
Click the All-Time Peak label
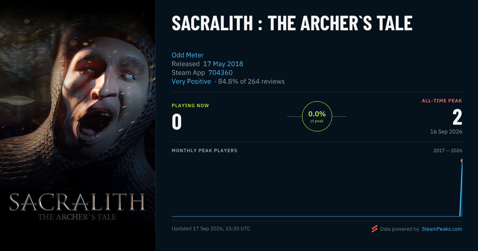pos(442,101)
